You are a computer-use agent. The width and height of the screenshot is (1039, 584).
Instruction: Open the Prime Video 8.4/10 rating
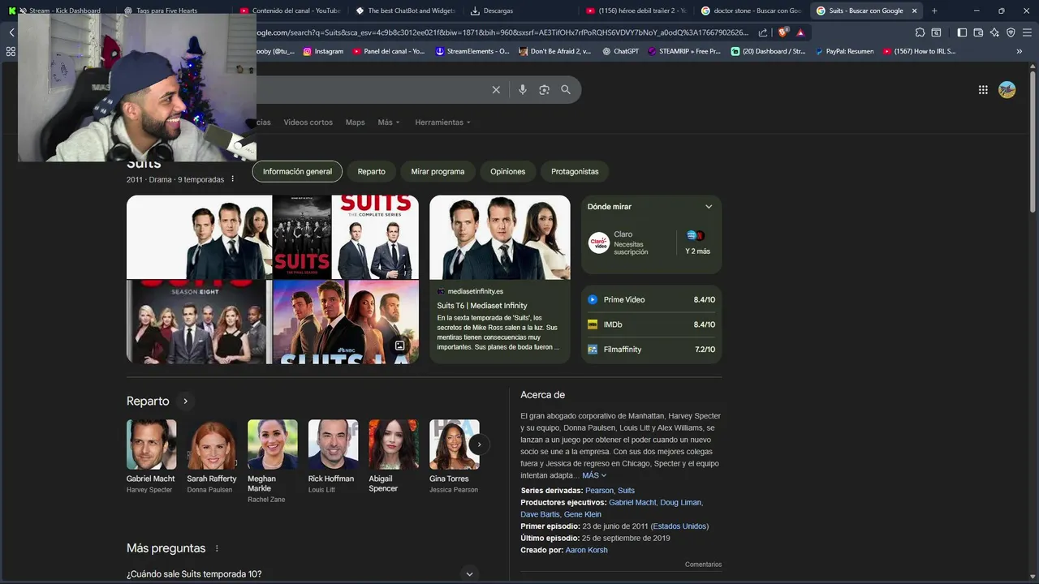652,299
